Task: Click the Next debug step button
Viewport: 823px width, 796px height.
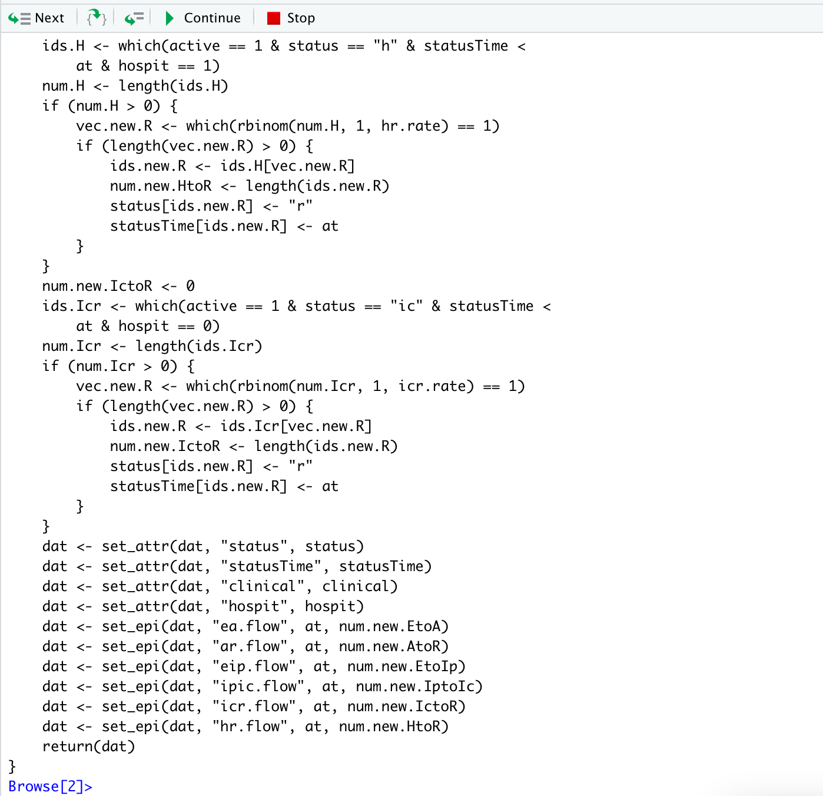Action: 36,18
